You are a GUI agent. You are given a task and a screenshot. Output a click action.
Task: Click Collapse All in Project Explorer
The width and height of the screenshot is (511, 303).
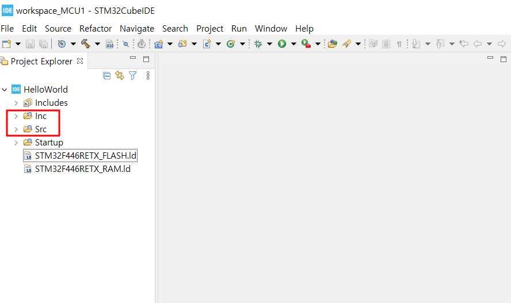click(x=106, y=76)
